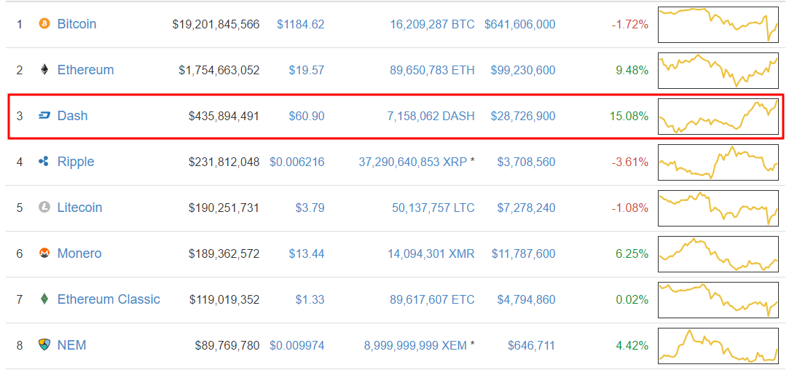Screen dimensions: 789x370
Task: Select Ethereum change 9.48%
Action: (632, 70)
